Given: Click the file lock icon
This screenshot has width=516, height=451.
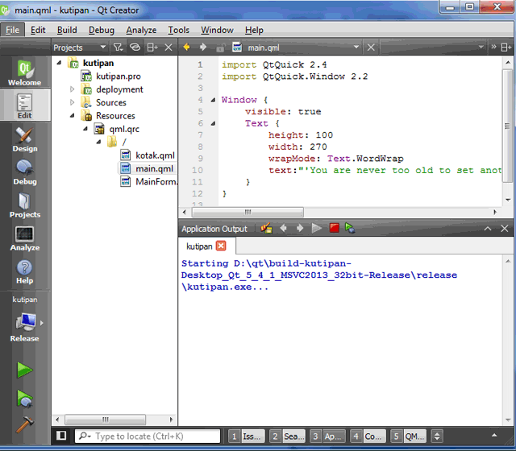Looking at the screenshot, I should tap(220, 48).
